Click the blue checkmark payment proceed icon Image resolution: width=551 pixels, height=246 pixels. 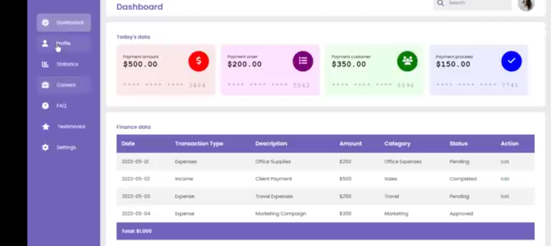click(511, 61)
